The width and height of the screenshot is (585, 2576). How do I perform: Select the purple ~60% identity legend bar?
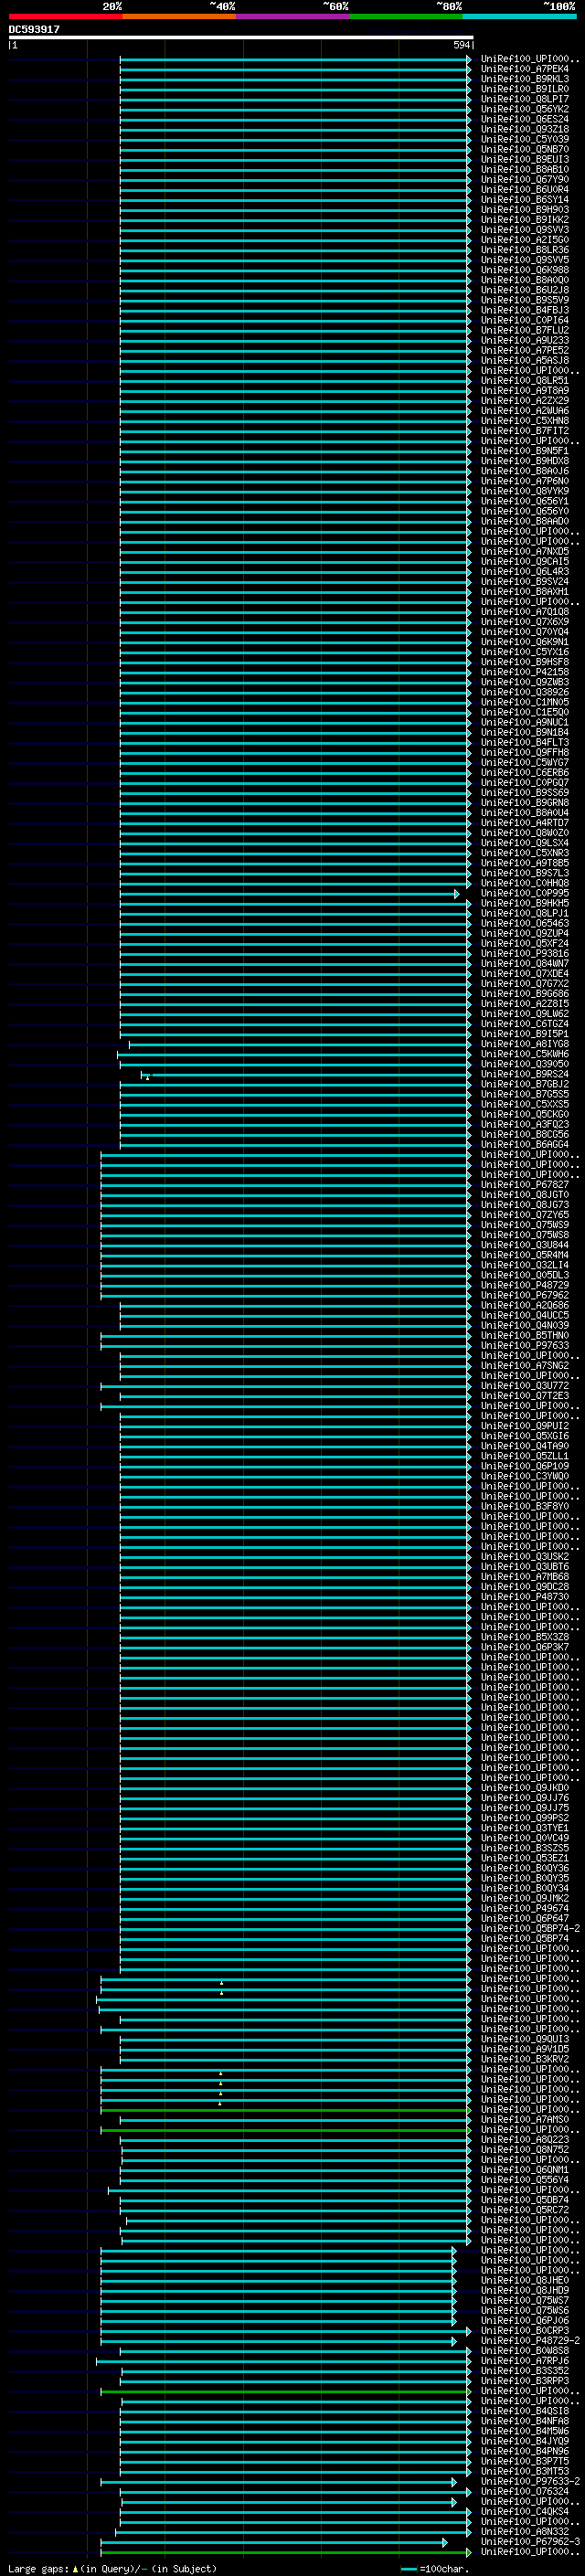(292, 16)
